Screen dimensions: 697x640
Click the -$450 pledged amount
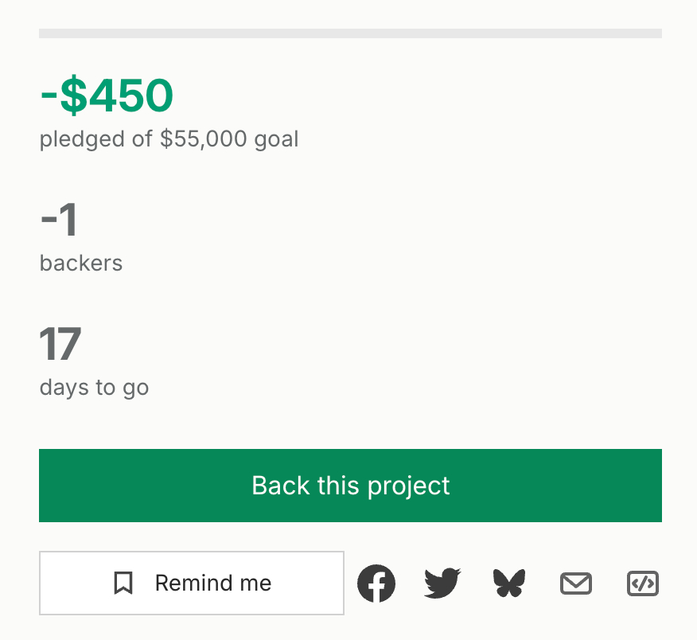(107, 96)
